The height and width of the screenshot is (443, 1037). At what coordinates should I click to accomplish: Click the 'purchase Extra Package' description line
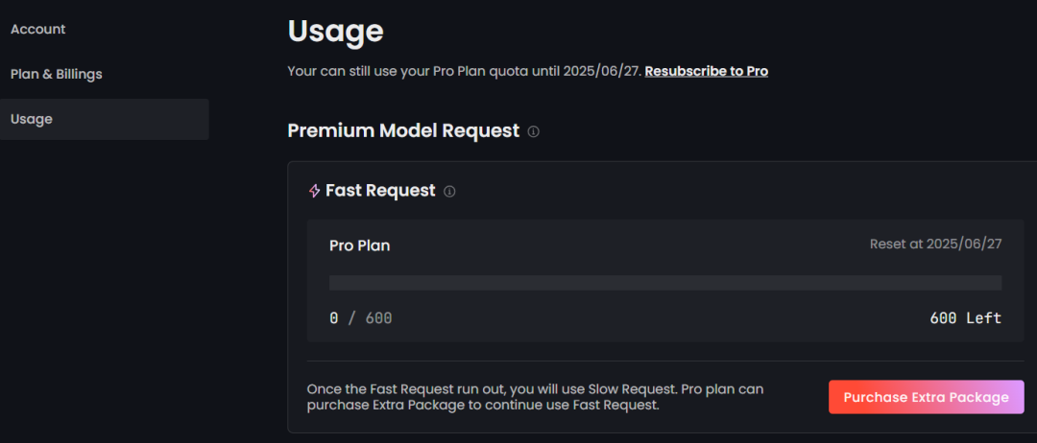[x=483, y=406]
